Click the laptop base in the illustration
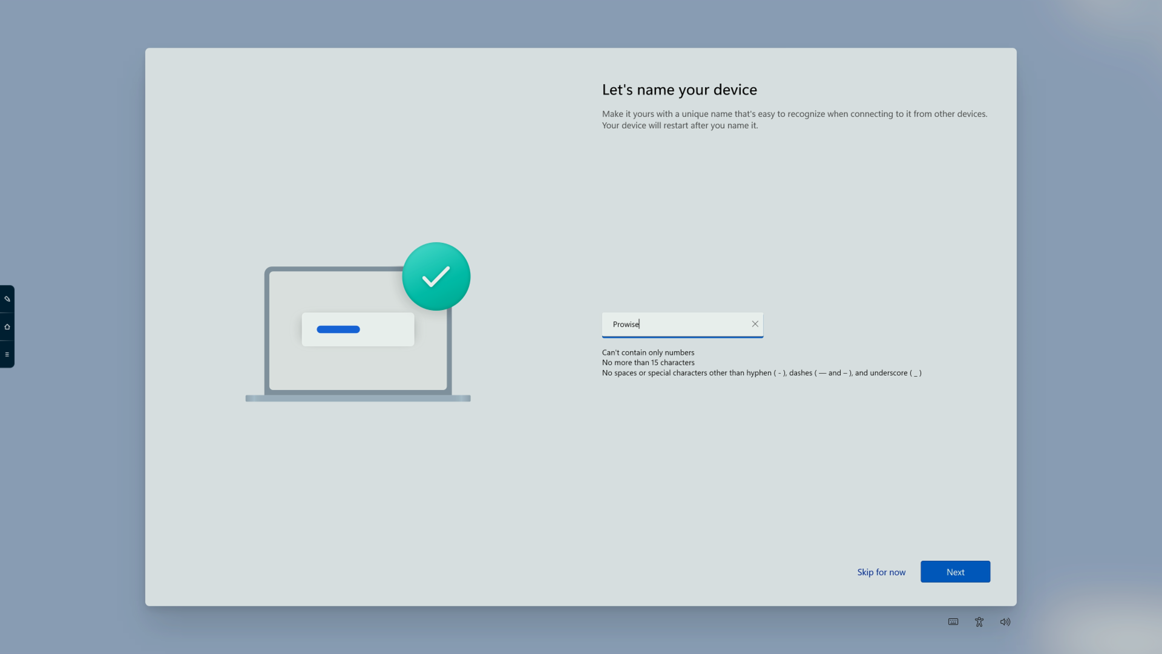This screenshot has width=1162, height=654. [x=358, y=398]
